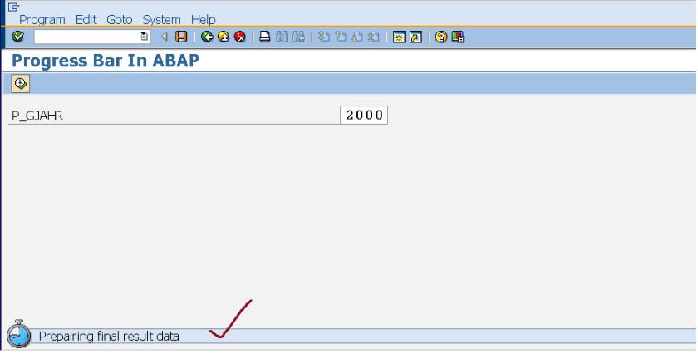Image resolution: width=698 pixels, height=354 pixels.
Task: Collapse the command field with the arrow
Action: [x=165, y=37]
